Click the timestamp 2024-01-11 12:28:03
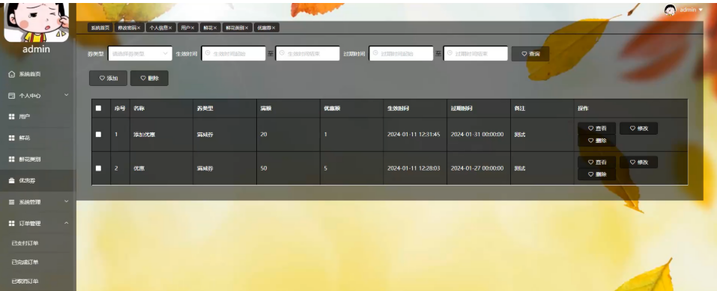 (414, 168)
